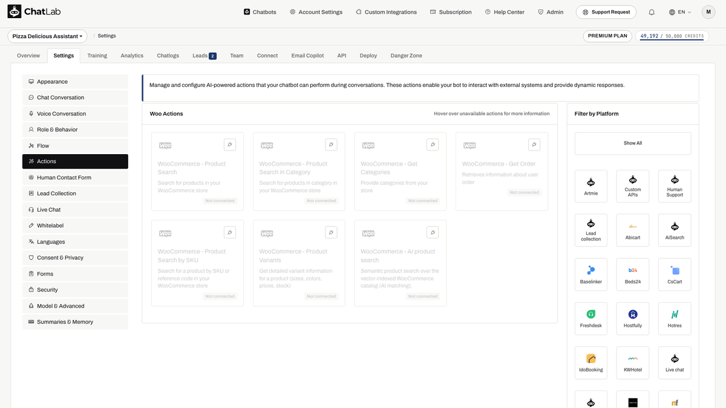Open Appearance settings in sidebar
Screen dimensions: 726x408
75,82
